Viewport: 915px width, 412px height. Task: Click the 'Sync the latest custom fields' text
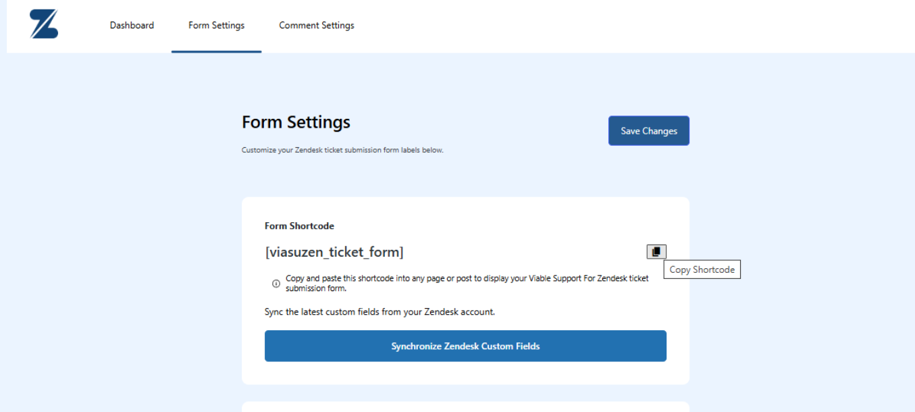pyautogui.click(x=380, y=312)
